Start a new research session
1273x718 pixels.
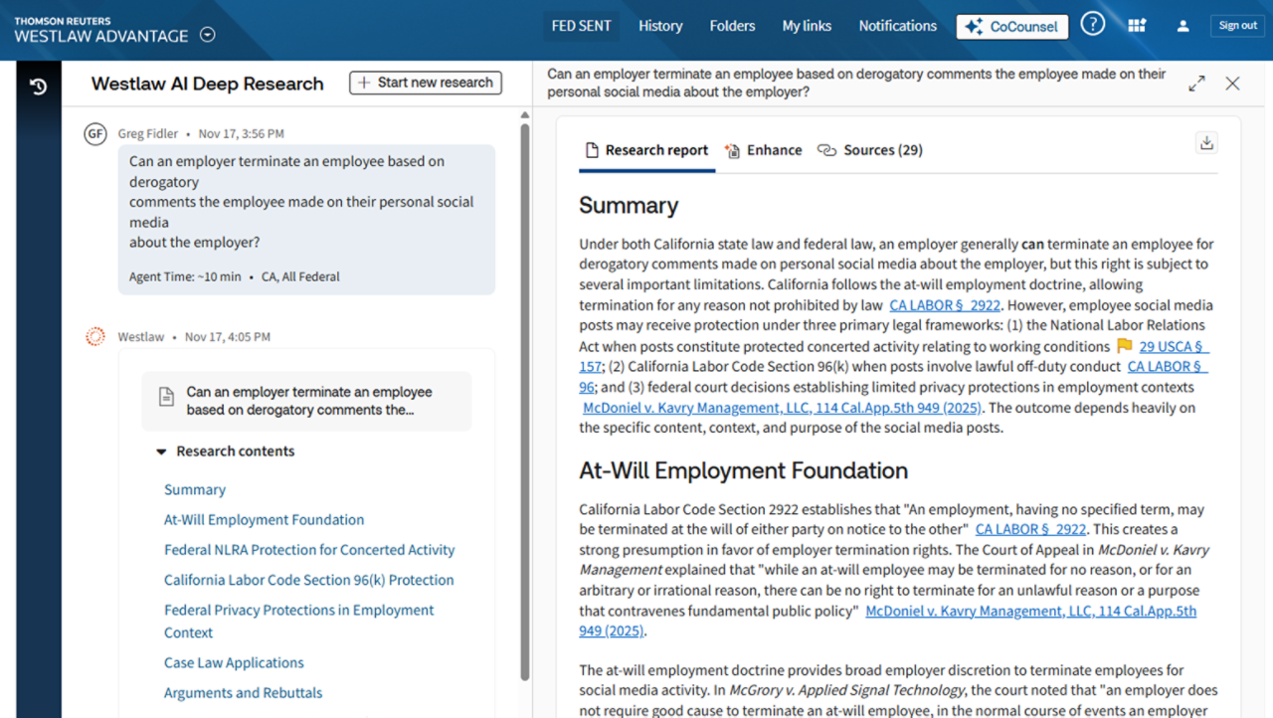425,83
